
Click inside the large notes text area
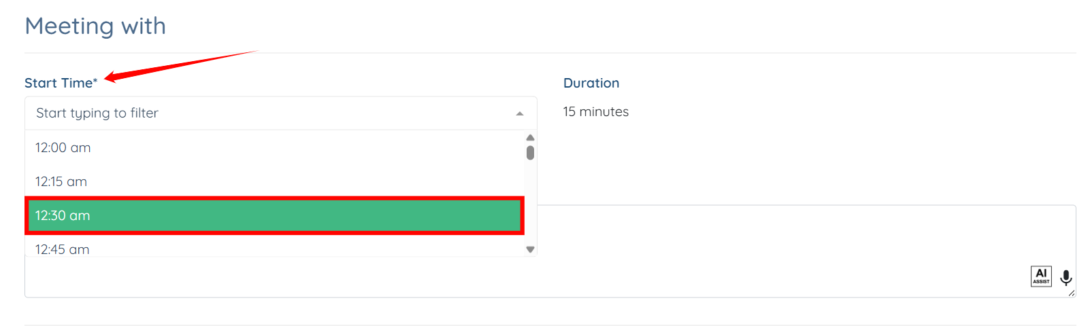tap(748, 251)
